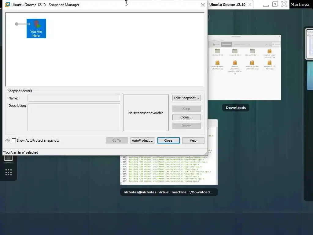Select the You Are Here snapshot node
The height and width of the screenshot is (235, 313).
point(36,28)
